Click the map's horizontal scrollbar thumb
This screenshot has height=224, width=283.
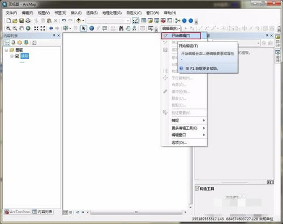[x=136, y=212]
